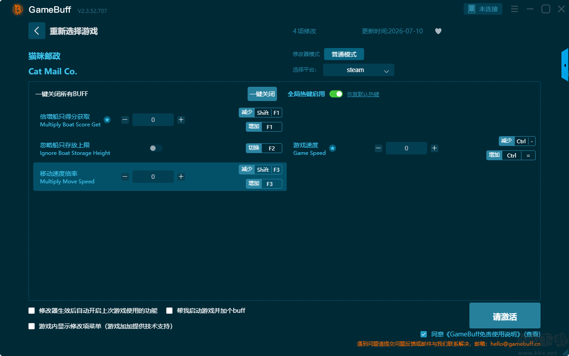This screenshot has height=356, width=569.
Task: Toggle global hotkey enable switch
Action: [336, 94]
